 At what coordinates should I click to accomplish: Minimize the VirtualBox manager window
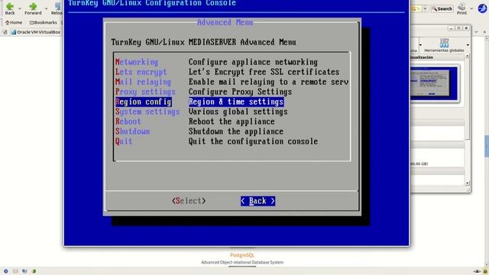[x=451, y=28]
